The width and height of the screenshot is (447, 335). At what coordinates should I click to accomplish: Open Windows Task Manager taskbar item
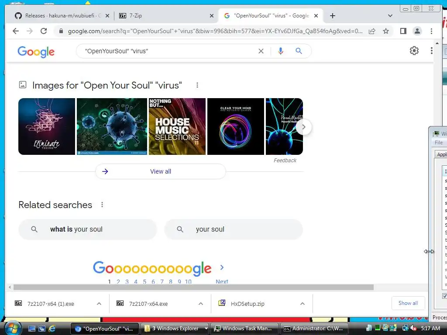(244, 328)
